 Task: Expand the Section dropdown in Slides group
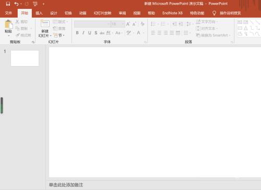[x=59, y=35]
